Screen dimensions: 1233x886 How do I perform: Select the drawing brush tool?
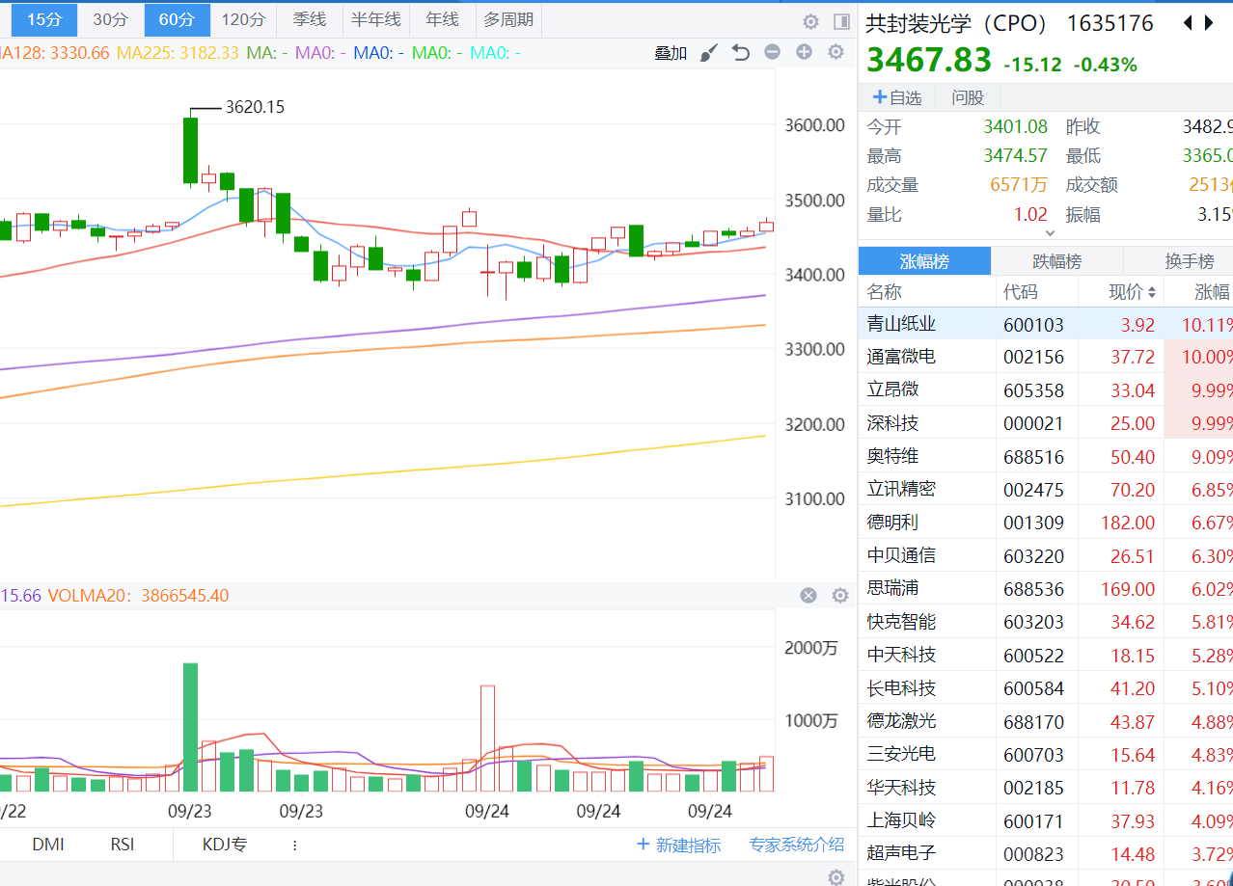point(709,53)
